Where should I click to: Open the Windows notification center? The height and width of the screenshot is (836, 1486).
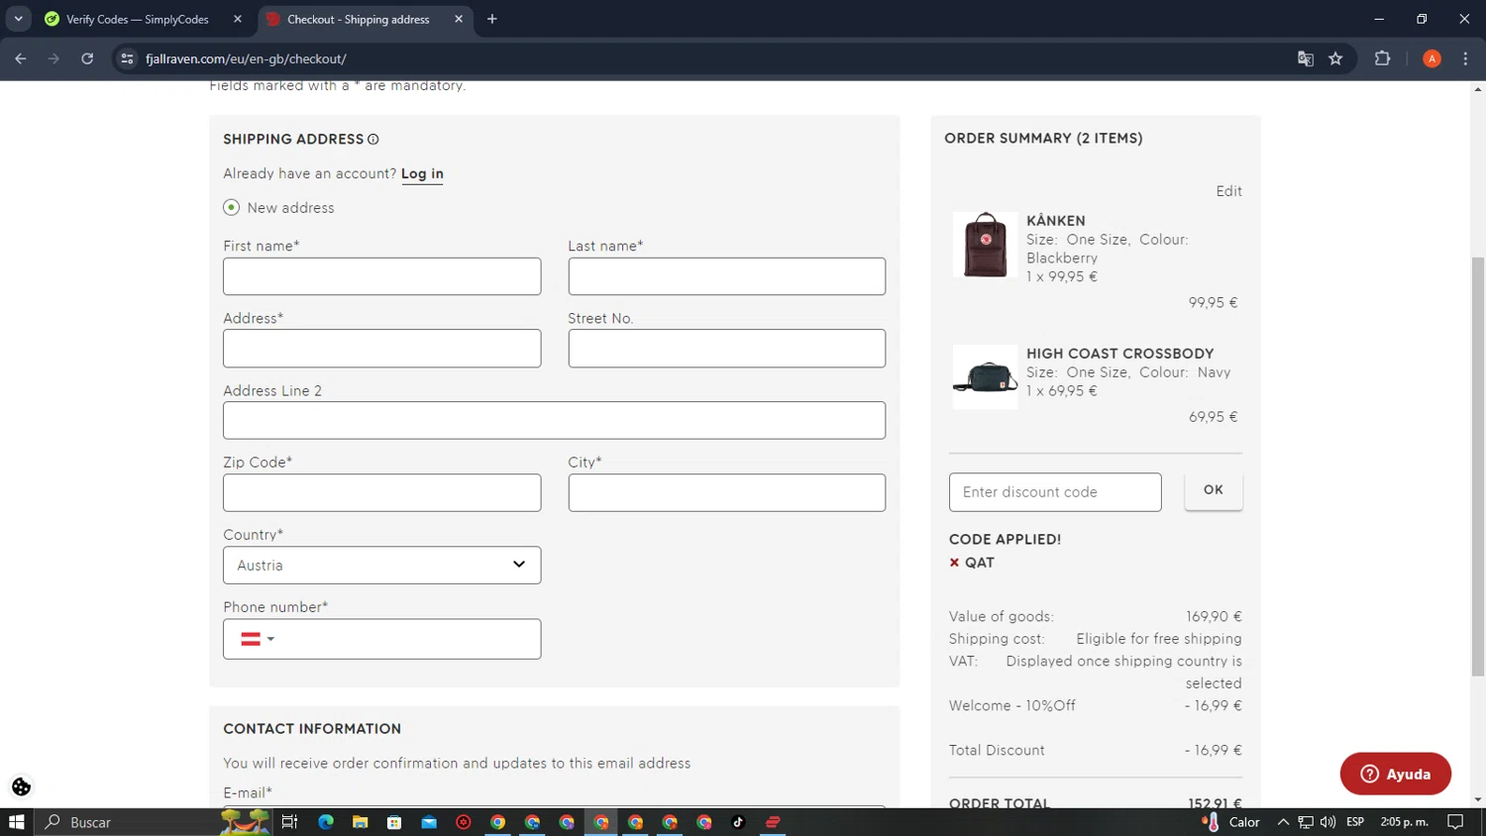pyautogui.click(x=1455, y=822)
